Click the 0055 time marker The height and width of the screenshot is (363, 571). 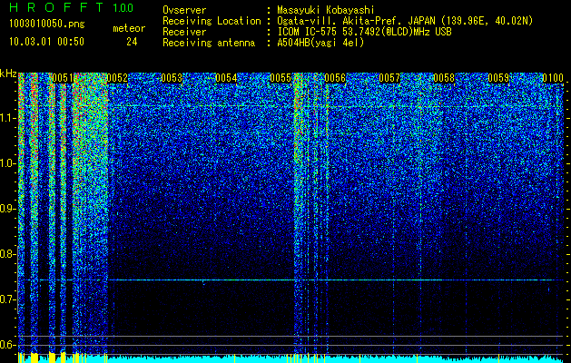[x=281, y=78]
